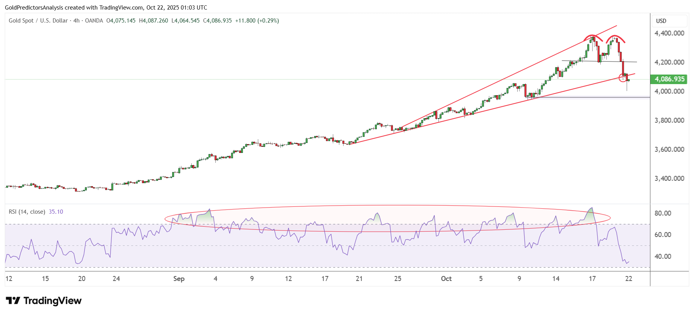This screenshot has height=315, width=694.
Task: Click the Oct label on the time axis
Action: click(446, 279)
